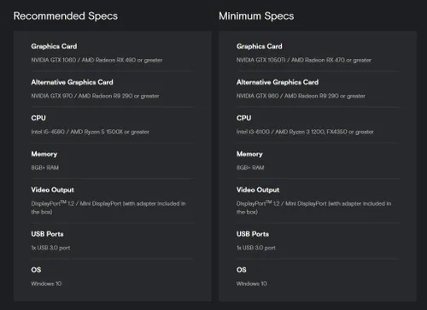Click recommended 8GB+ RAM text
Image resolution: width=427 pixels, height=310 pixels.
point(45,167)
